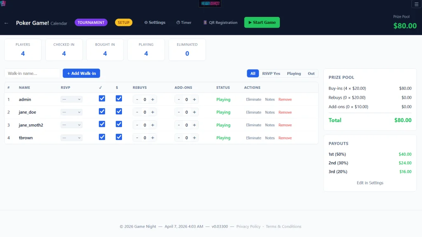Show only Playing players

point(294,73)
